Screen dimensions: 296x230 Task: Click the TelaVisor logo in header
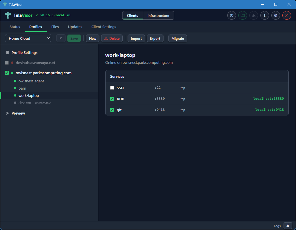[x=8, y=15]
